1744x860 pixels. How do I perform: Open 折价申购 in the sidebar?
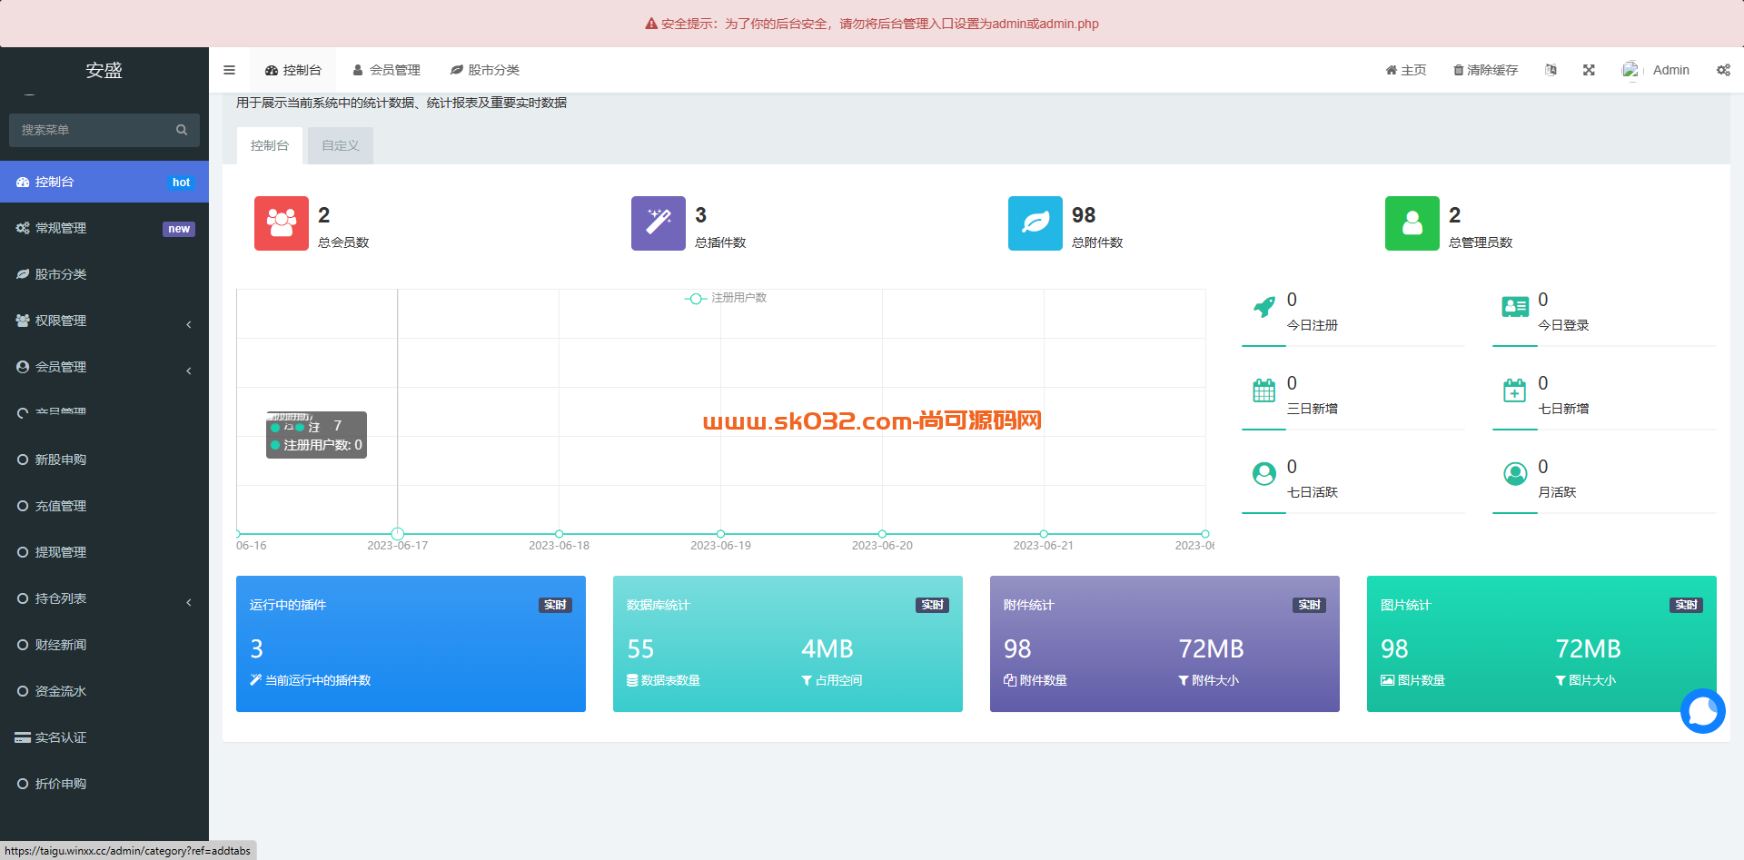(104, 784)
